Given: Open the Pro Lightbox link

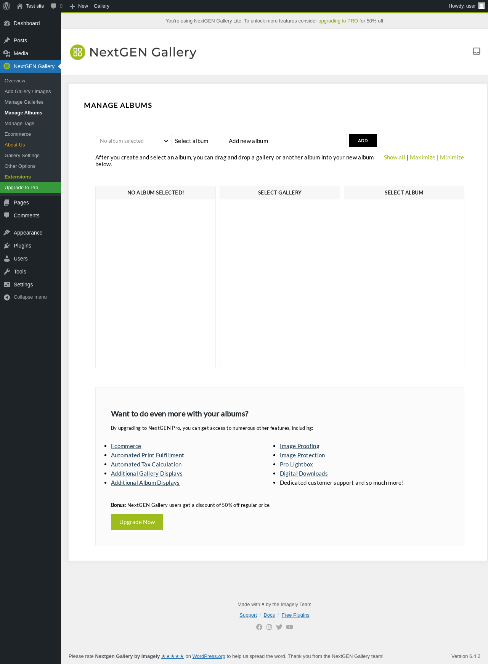Looking at the screenshot, I should tap(296, 465).
